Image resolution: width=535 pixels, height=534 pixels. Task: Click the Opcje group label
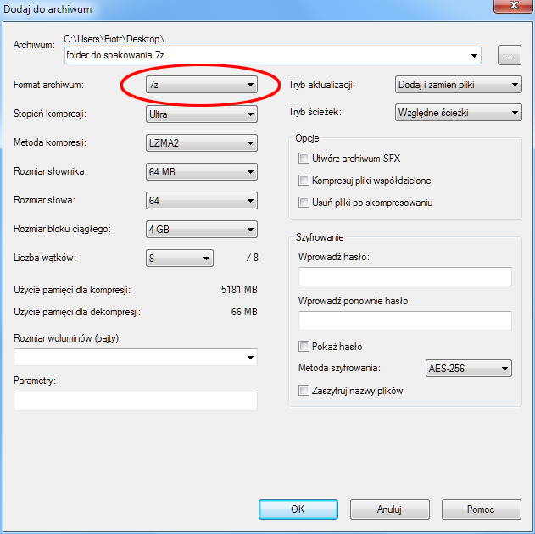coord(307,138)
